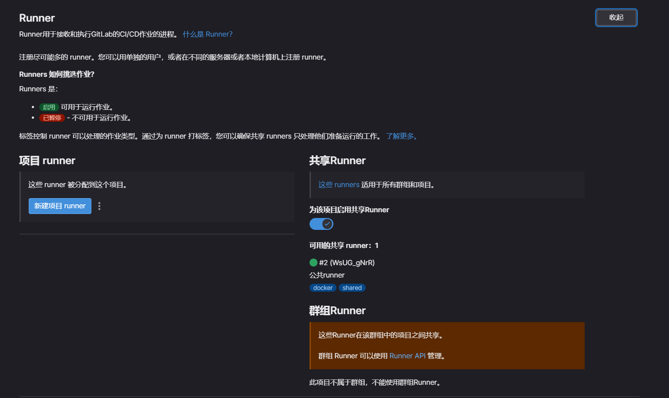Collapse the Runner section with 收起 button

616,18
